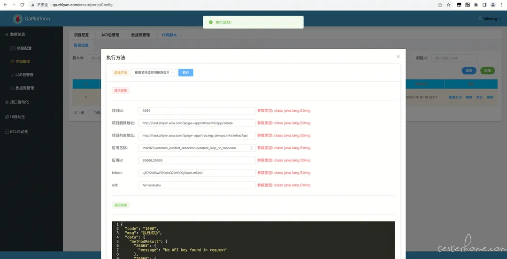Click the blue 查询 button
The height and width of the screenshot is (259, 507).
(x=469, y=70)
